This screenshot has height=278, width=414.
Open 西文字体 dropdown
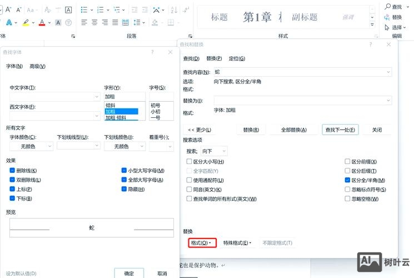tap(97, 116)
